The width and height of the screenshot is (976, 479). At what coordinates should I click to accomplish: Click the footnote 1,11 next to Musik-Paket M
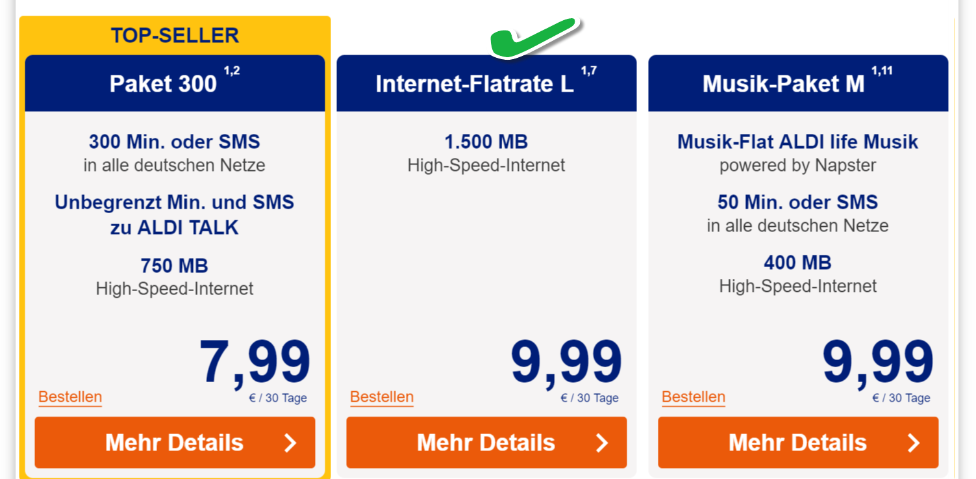[x=882, y=71]
